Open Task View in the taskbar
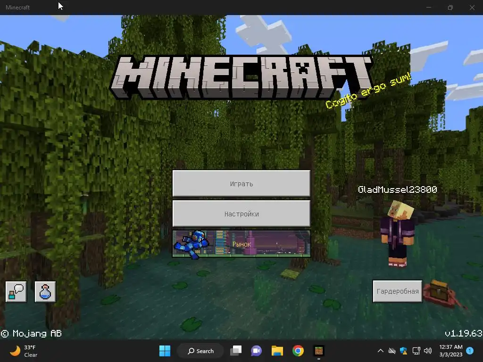 [x=236, y=351]
